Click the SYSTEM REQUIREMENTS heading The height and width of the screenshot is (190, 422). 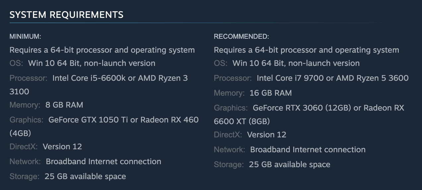click(x=66, y=15)
